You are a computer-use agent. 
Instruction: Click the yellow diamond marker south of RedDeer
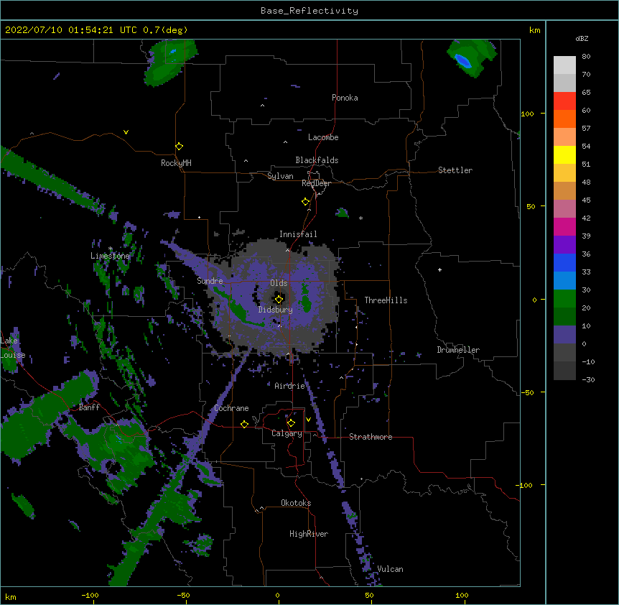[305, 202]
